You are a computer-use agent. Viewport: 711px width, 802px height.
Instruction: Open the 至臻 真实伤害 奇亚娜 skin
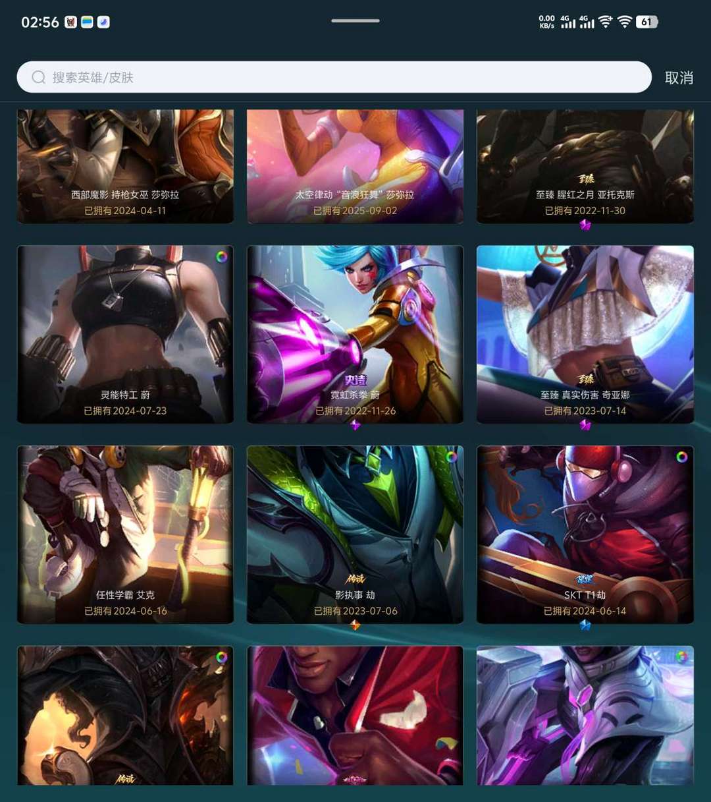pos(585,334)
